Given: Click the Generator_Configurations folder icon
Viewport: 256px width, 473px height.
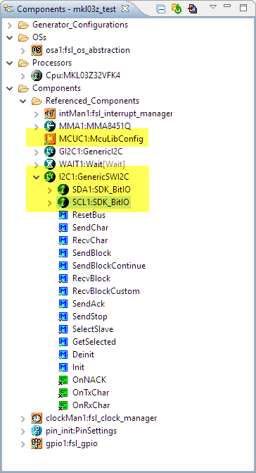Looking at the screenshot, I should pos(23,25).
